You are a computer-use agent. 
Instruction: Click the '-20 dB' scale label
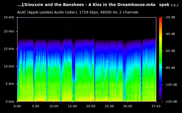[170, 17]
